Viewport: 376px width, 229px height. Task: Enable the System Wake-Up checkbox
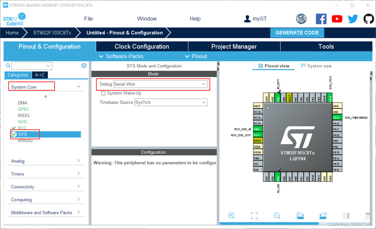click(x=103, y=93)
